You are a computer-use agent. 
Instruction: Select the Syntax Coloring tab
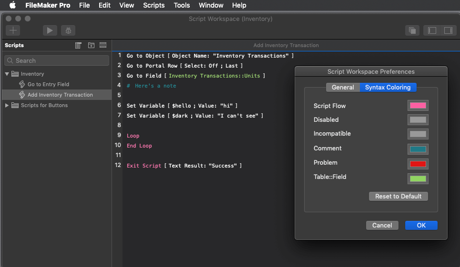[x=388, y=87]
